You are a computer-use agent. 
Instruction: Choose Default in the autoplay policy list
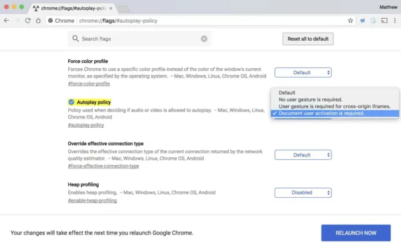pyautogui.click(x=335, y=93)
